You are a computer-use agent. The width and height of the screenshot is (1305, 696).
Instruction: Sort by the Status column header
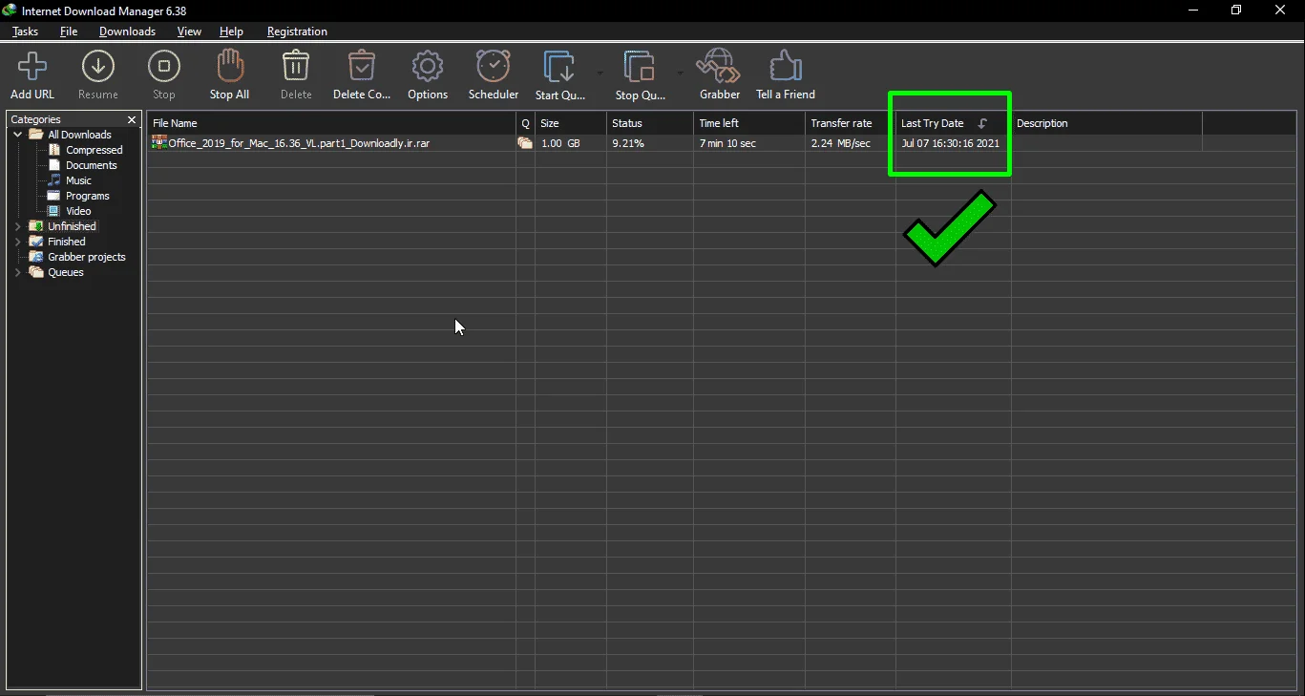point(650,123)
